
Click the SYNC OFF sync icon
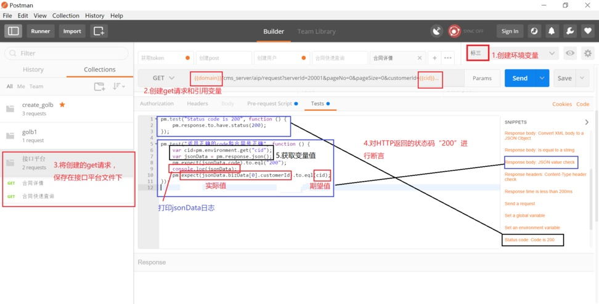pyautogui.click(x=455, y=31)
